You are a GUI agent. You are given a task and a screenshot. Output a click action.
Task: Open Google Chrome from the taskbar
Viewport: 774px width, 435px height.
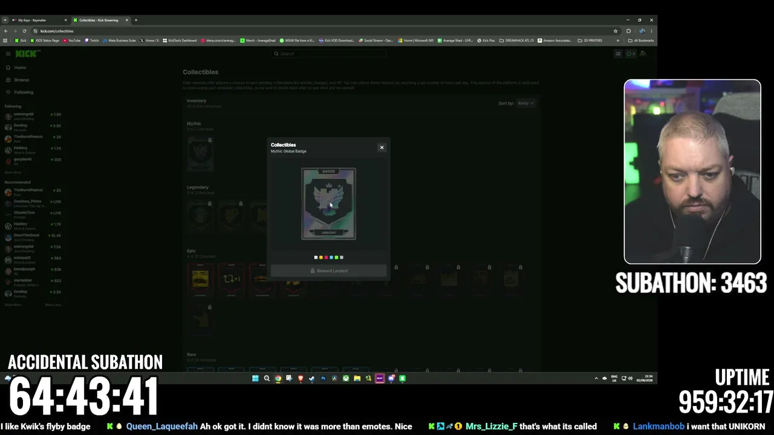pyautogui.click(x=278, y=379)
